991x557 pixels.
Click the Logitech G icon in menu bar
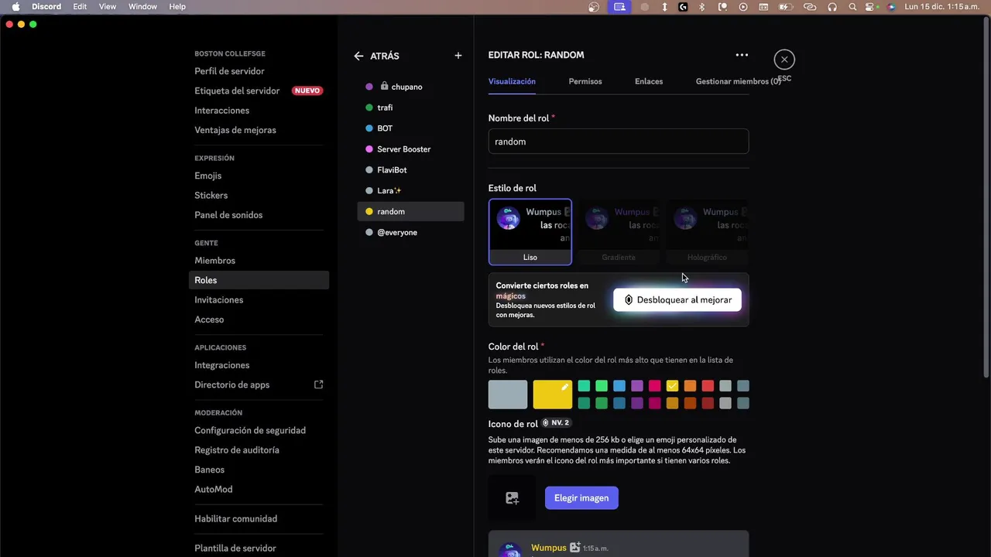pyautogui.click(x=683, y=7)
